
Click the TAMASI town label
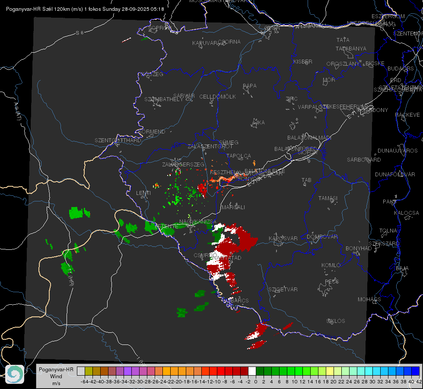[328, 198]
